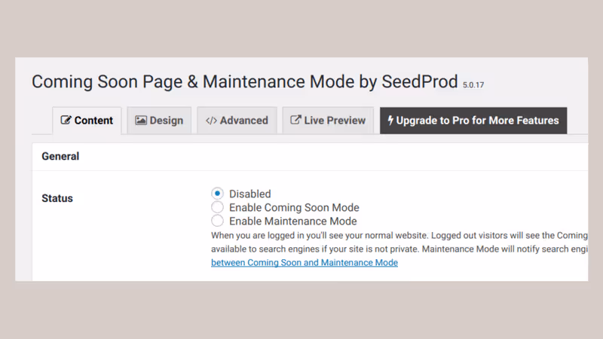Open the Design tab
Image resolution: width=603 pixels, height=339 pixels.
click(159, 121)
